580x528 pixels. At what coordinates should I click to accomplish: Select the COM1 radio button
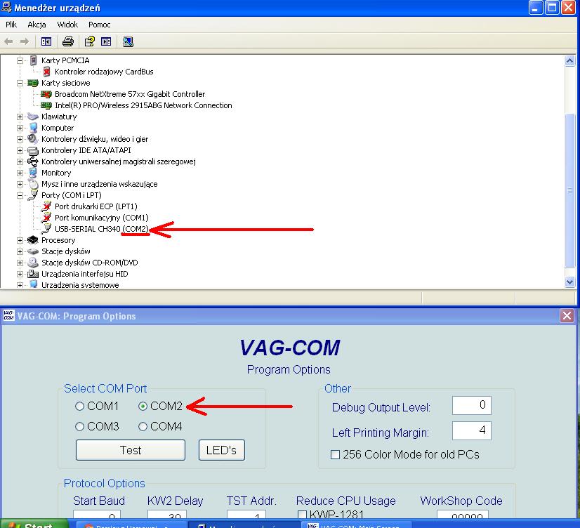(x=79, y=407)
